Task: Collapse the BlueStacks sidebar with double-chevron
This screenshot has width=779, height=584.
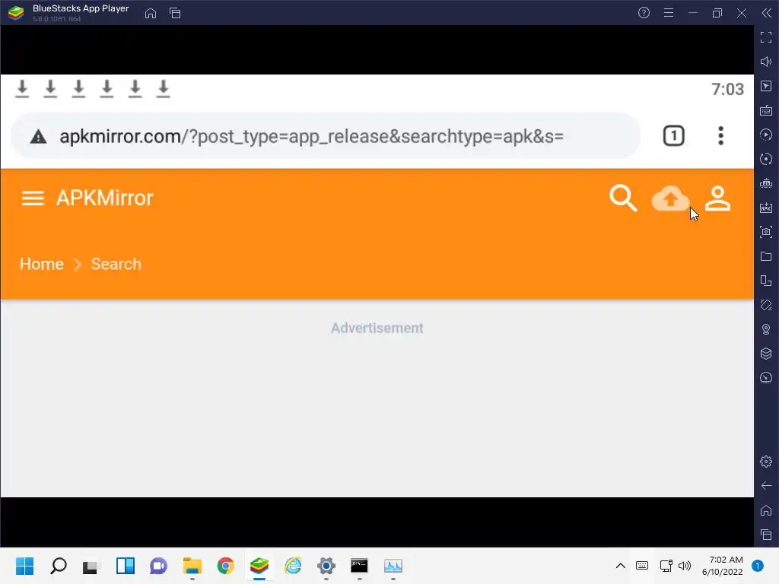Action: (767, 13)
